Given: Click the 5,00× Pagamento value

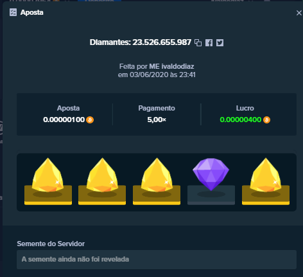Looking at the screenshot, I should [157, 120].
